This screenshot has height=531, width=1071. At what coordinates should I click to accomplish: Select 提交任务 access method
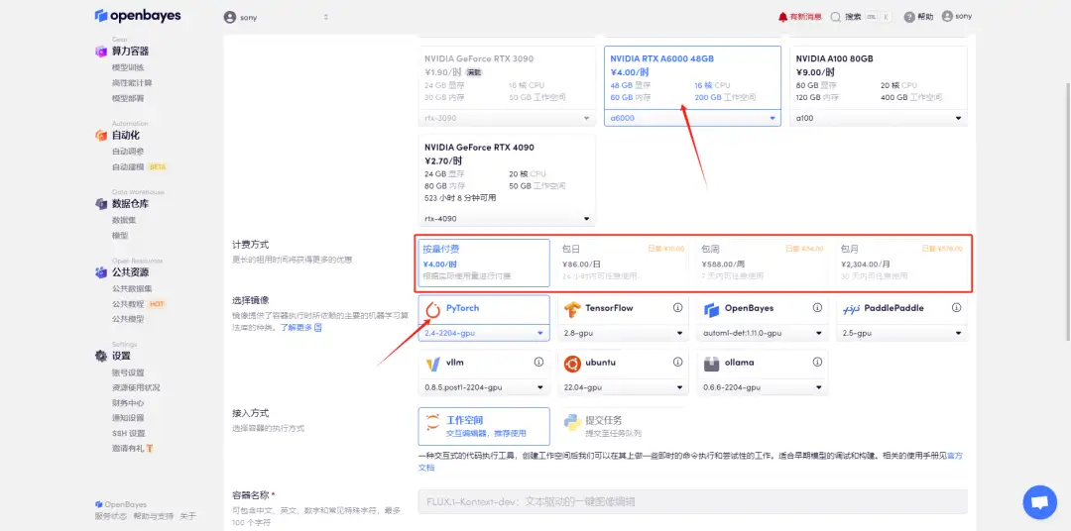click(622, 426)
